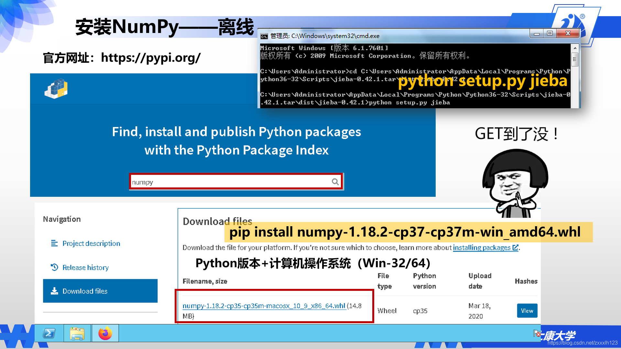Close the cmd.exe window

568,33
